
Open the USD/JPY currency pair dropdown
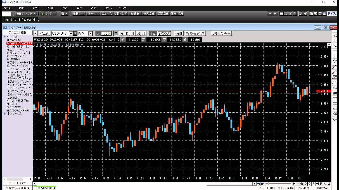coord(71,34)
